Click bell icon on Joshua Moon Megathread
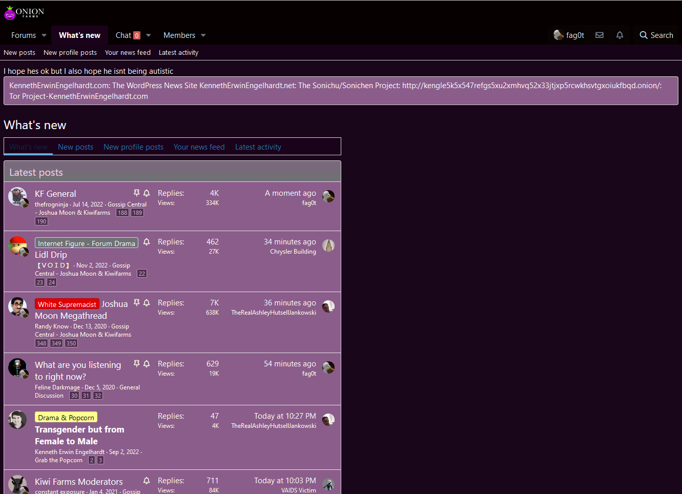682x494 pixels. coord(147,303)
